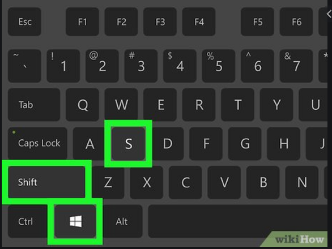Screen dimensions: 332x249
Task: Click the letter A key
Action: [x=90, y=143]
